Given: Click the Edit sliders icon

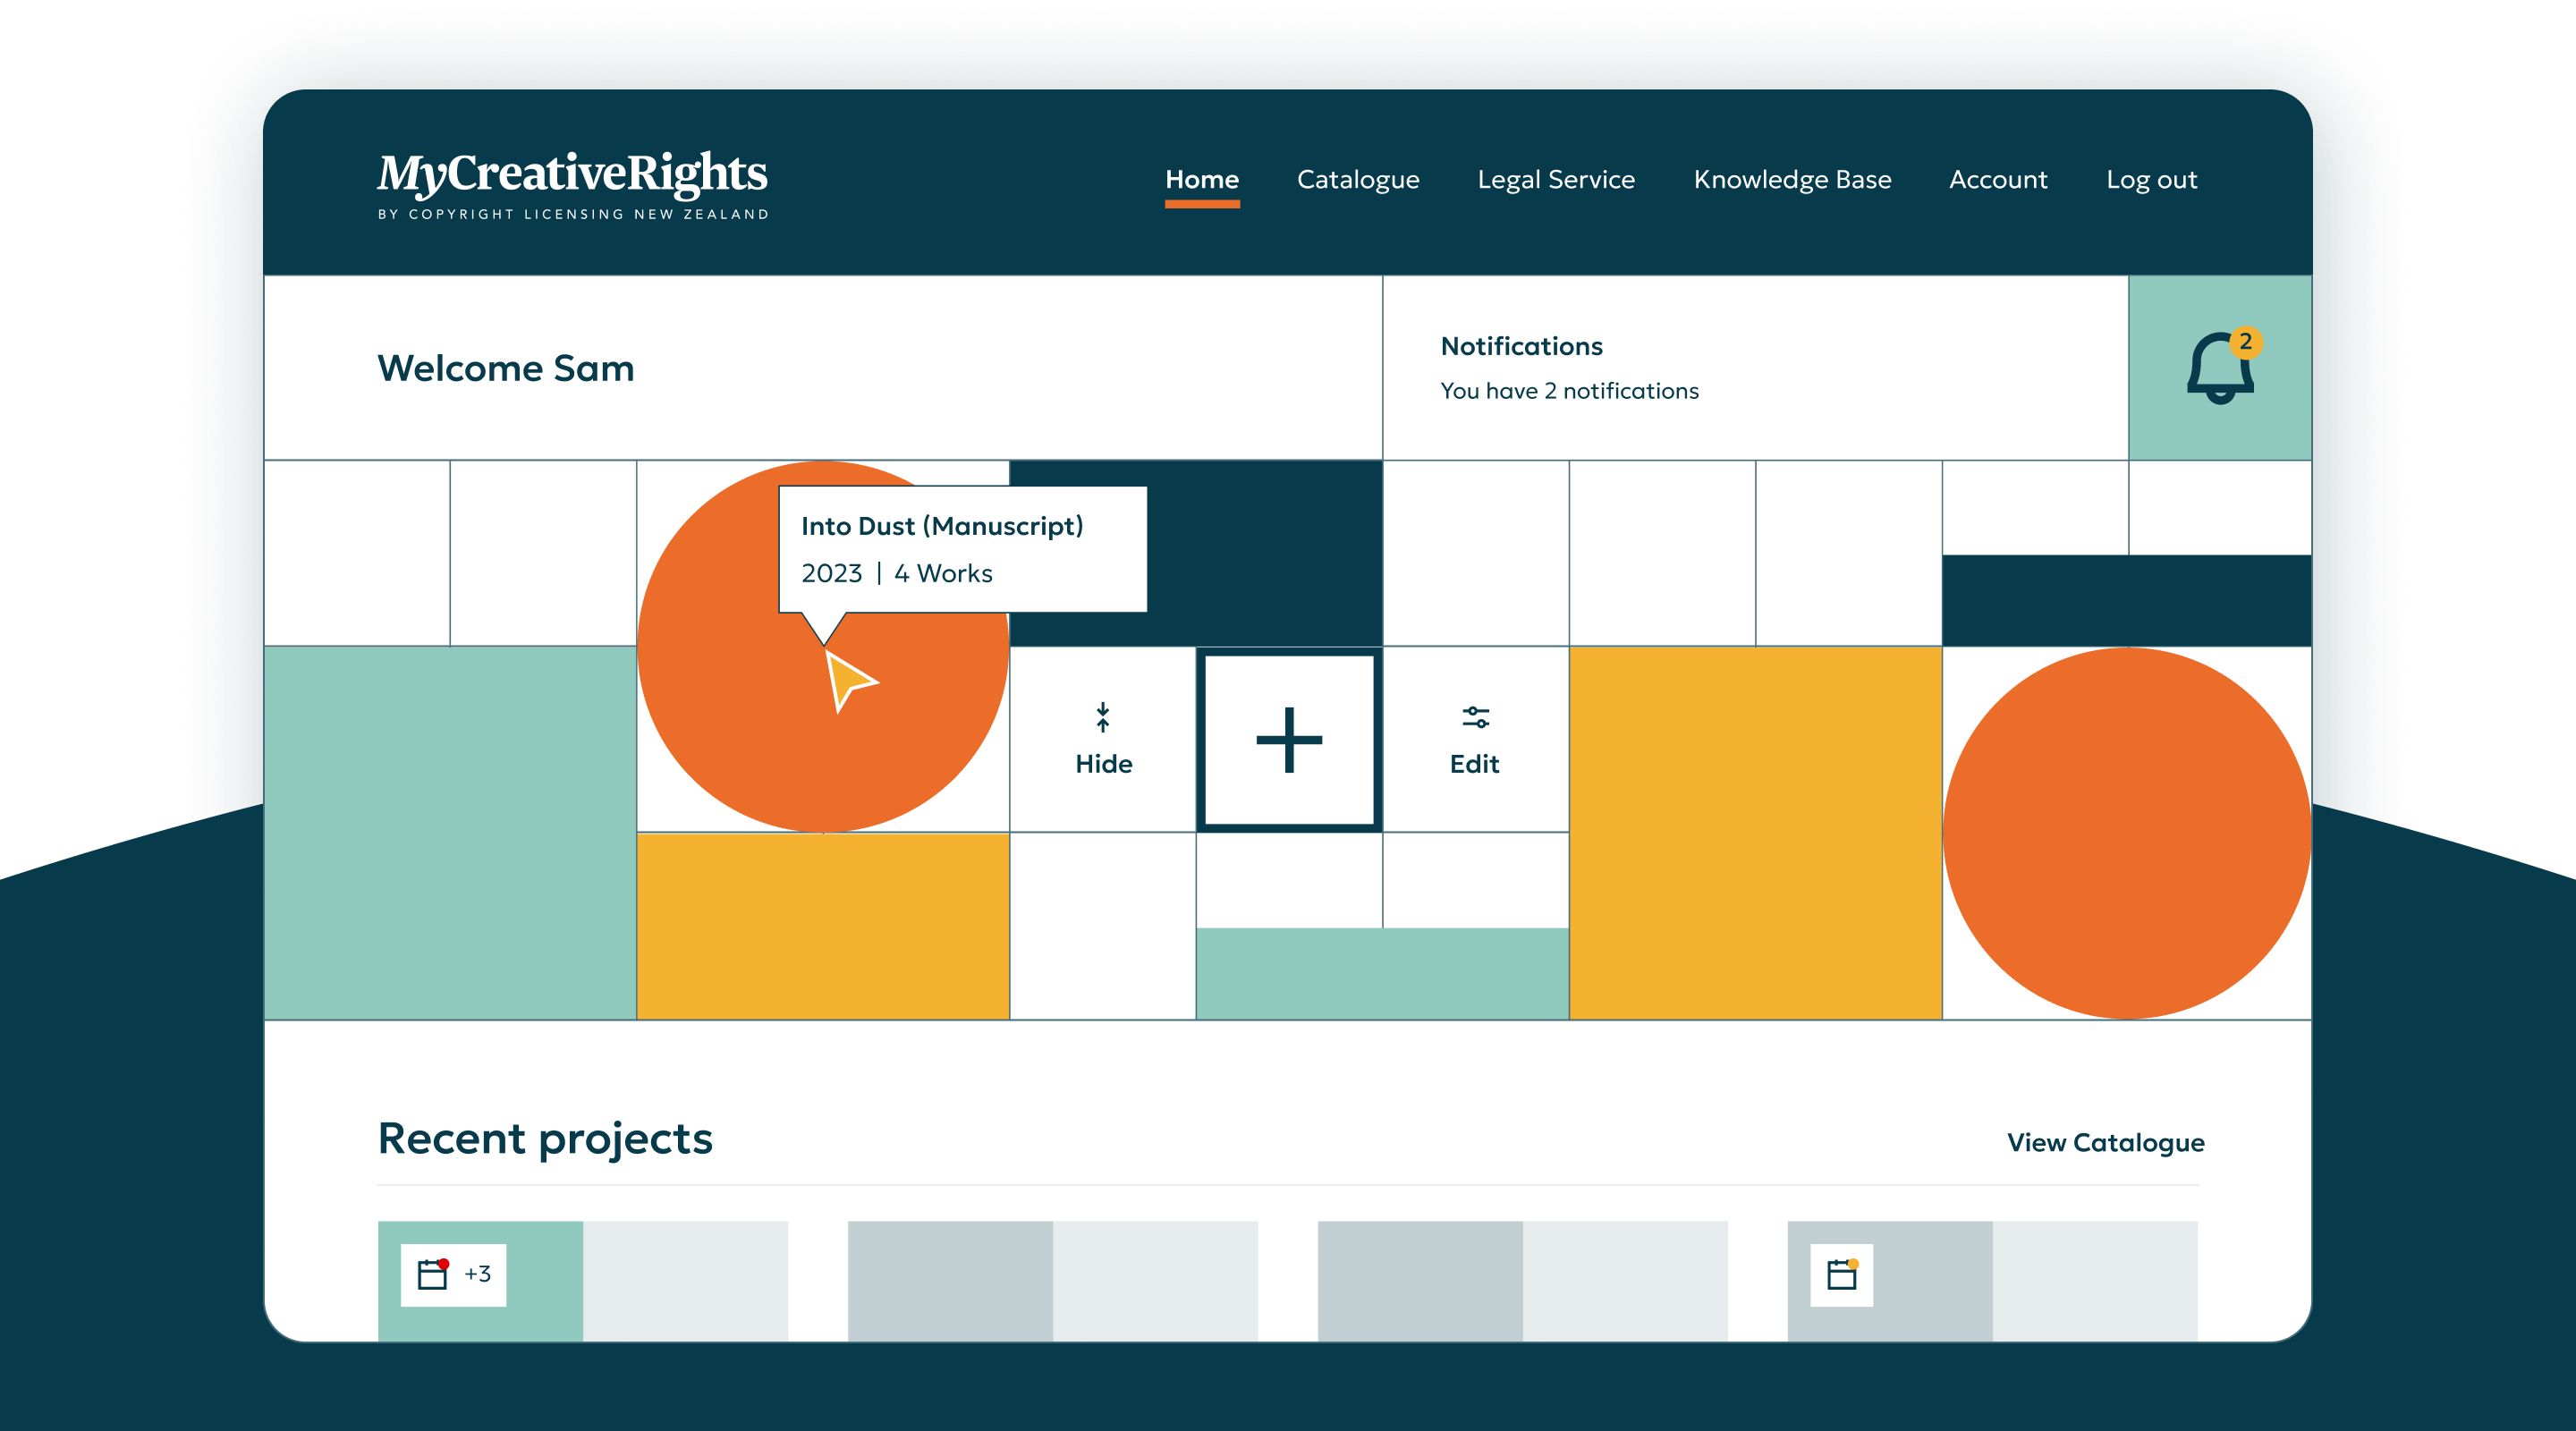Looking at the screenshot, I should pos(1475,717).
